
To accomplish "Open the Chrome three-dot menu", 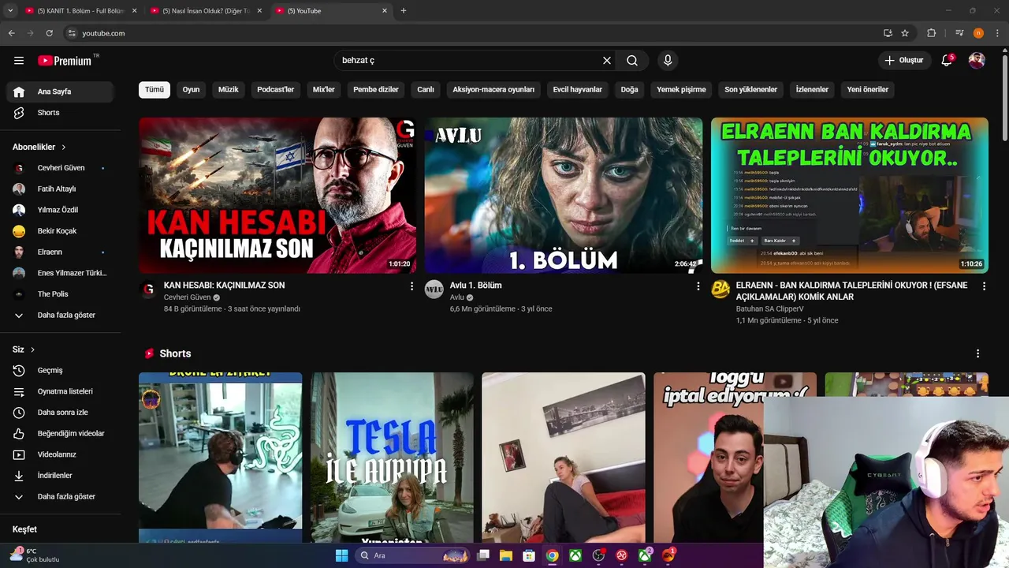I will click(996, 33).
